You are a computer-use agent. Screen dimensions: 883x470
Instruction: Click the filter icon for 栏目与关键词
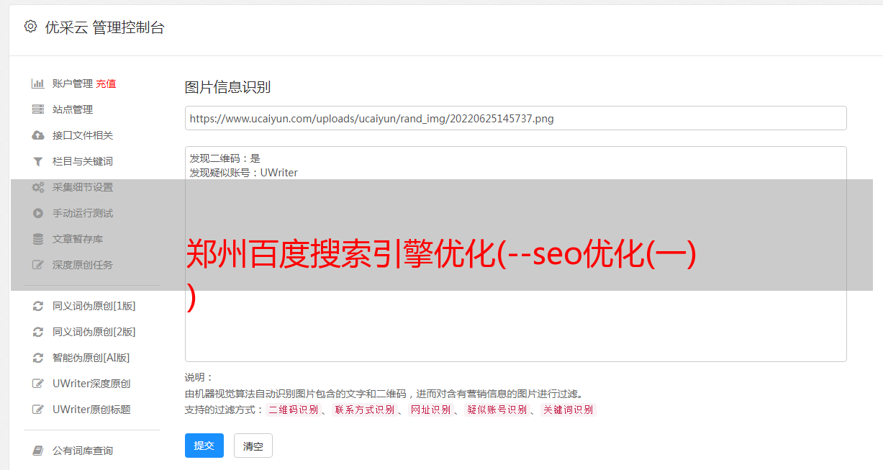pyautogui.click(x=38, y=161)
